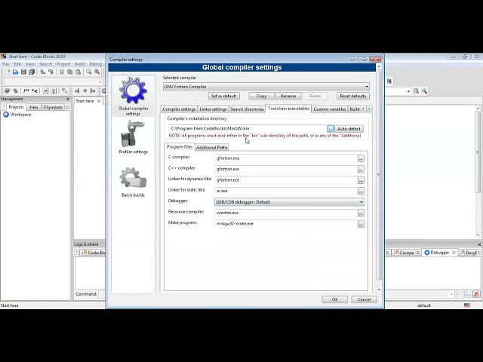Click Jump back arrow icon
This screenshot has width=483, height=362.
pyautogui.click(x=77, y=90)
